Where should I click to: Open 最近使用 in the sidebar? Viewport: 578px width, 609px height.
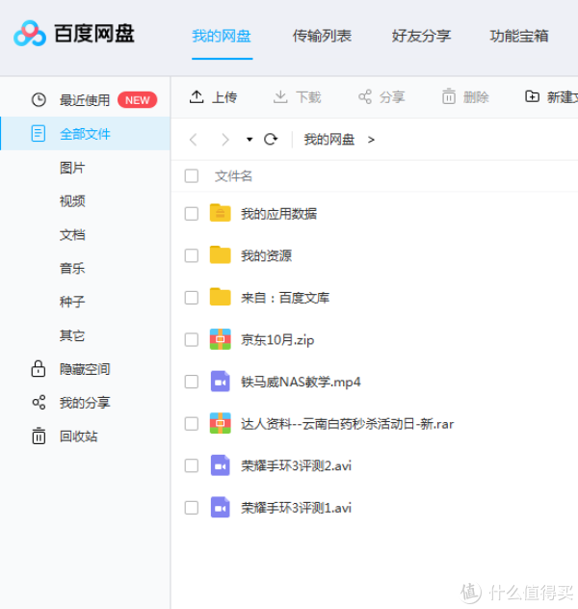(84, 100)
